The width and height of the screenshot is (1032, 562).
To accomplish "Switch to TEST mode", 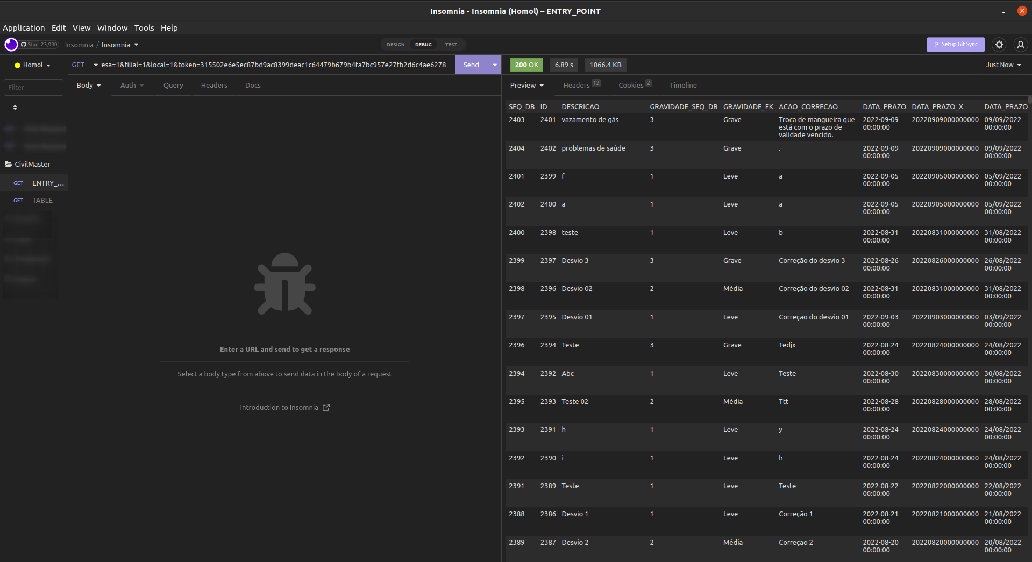I will (x=451, y=45).
